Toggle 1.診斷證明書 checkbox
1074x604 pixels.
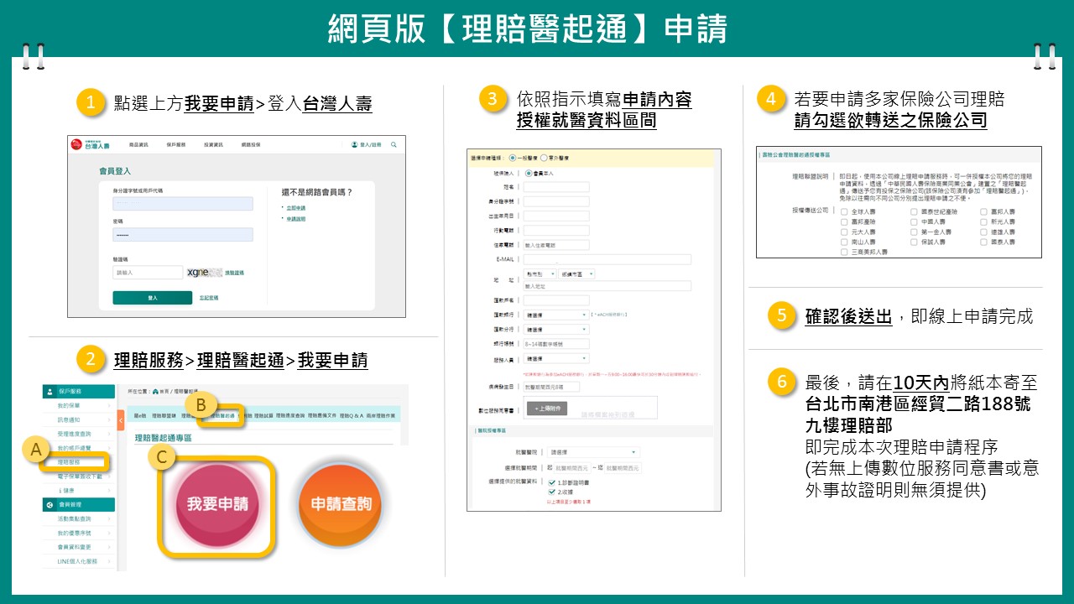point(551,482)
